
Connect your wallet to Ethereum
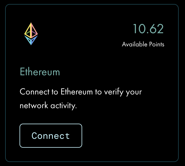(x=51, y=136)
